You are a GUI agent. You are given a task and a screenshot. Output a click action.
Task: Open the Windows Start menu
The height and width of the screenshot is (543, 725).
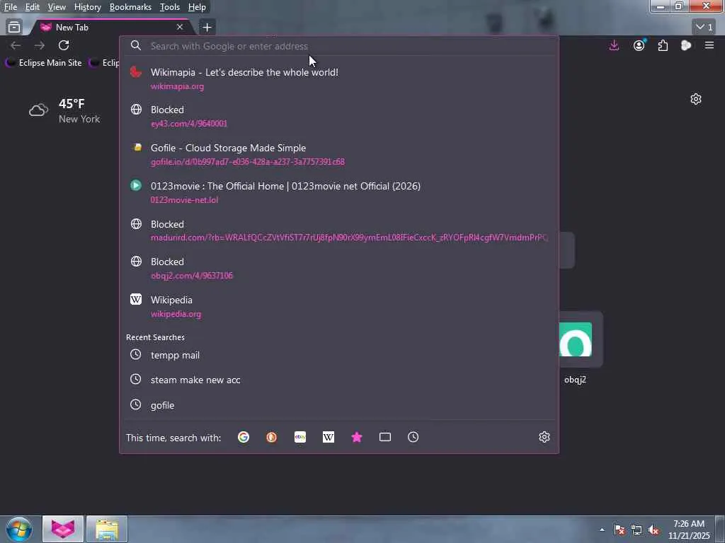coord(18,529)
